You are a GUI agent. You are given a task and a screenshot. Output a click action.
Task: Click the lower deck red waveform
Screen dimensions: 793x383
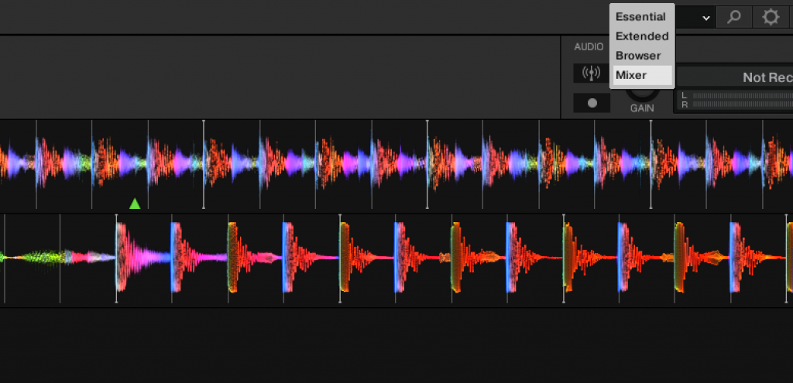point(396,258)
